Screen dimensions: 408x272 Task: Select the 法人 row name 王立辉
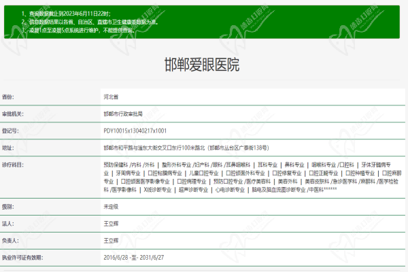click(111, 224)
